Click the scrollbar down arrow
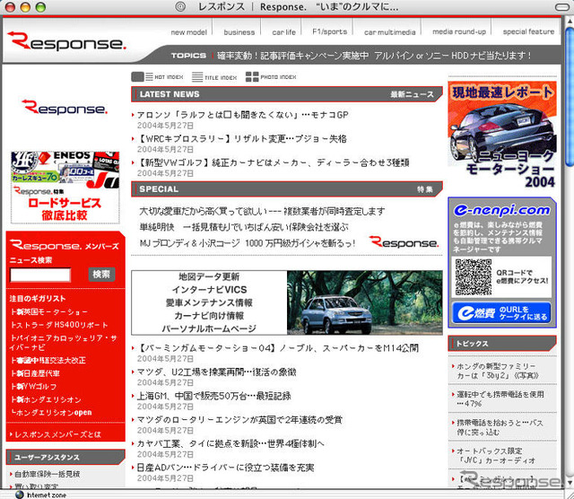 [x=570, y=482]
